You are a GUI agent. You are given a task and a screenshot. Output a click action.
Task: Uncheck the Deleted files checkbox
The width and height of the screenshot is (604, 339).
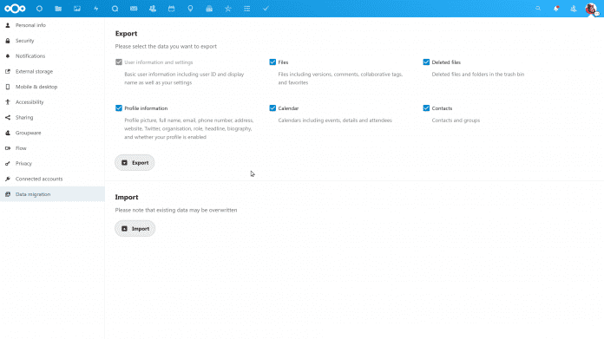[426, 62]
